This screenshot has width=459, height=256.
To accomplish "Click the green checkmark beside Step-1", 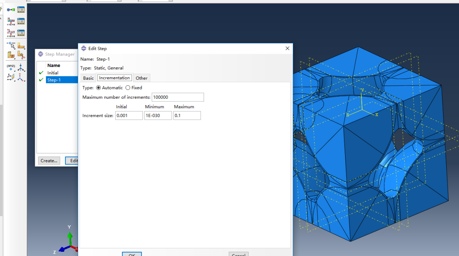I will pos(41,80).
